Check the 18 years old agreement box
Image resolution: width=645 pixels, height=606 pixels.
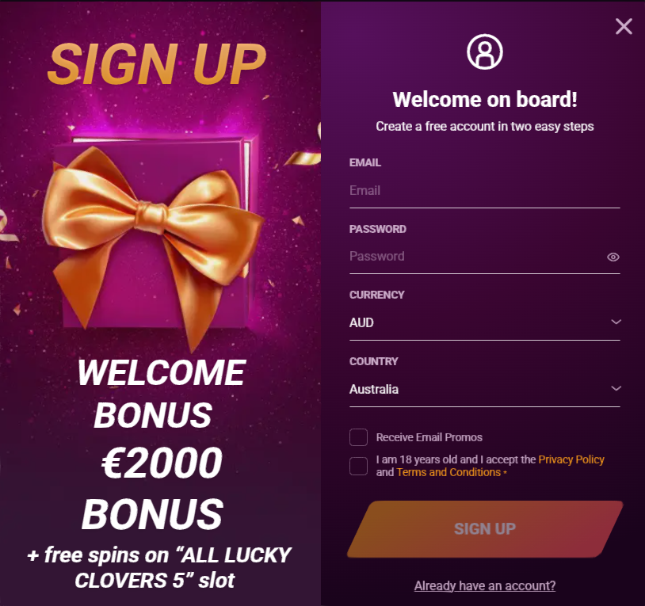[x=358, y=466]
